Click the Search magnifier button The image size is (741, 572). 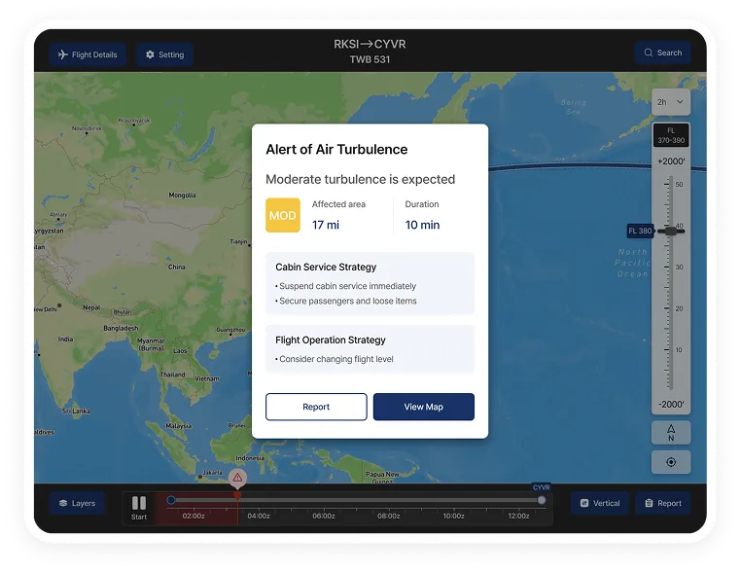coord(662,53)
